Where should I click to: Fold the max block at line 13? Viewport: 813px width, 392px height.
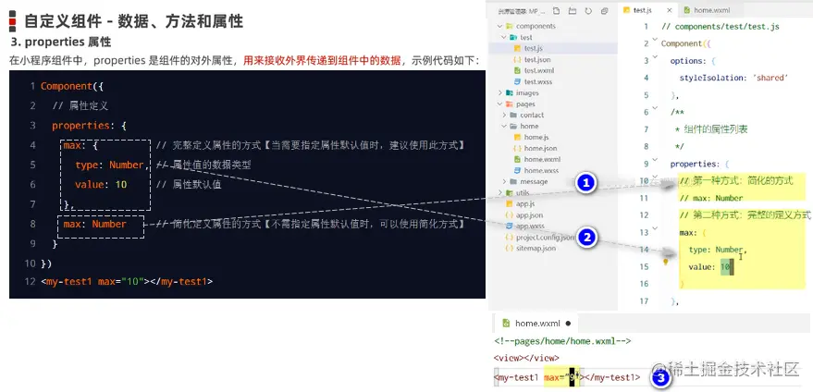tap(655, 228)
